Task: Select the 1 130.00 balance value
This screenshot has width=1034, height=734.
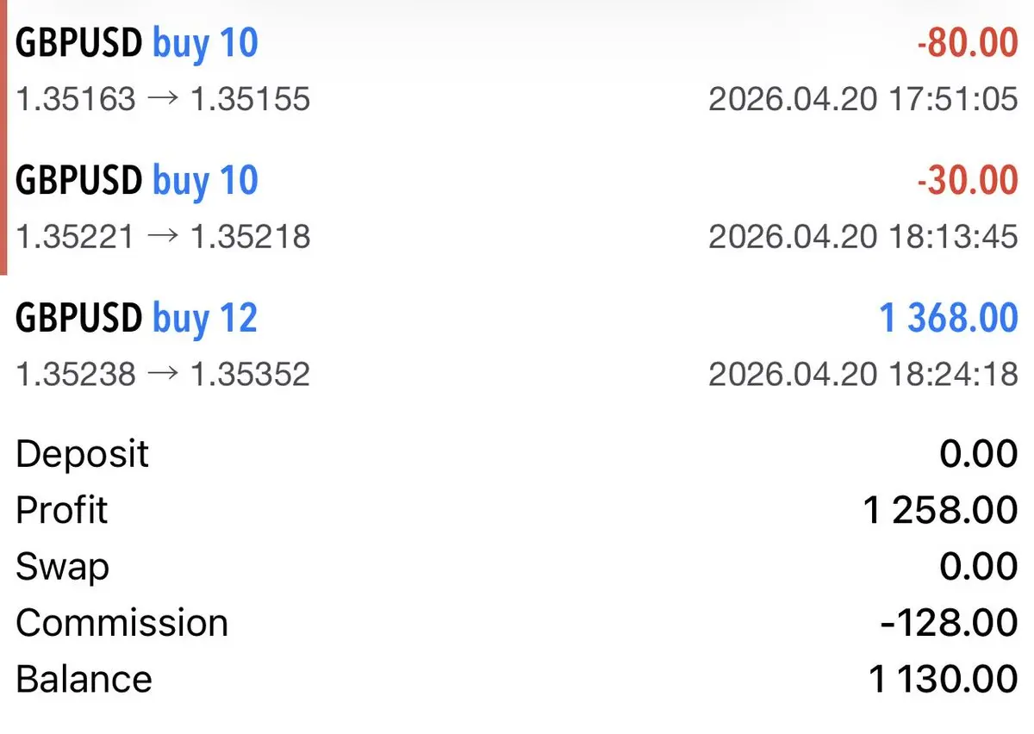Action: tap(943, 679)
